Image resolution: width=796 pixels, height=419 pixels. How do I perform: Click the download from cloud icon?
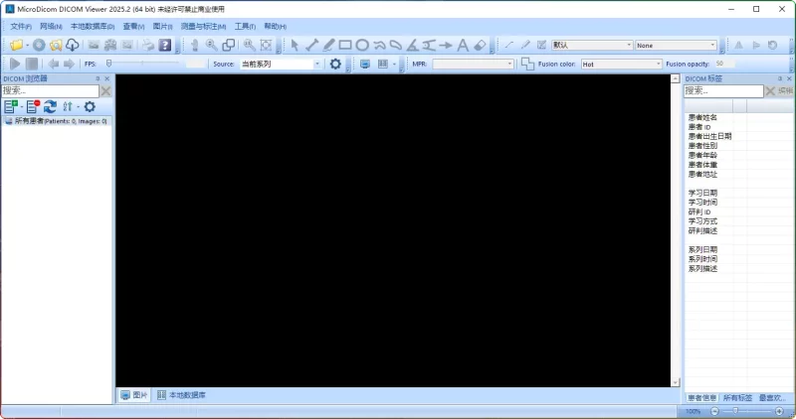tap(73, 45)
